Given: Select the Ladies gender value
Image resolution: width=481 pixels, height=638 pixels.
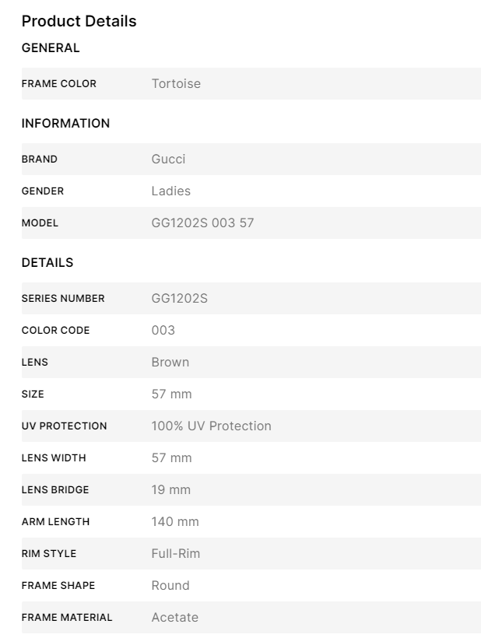Looking at the screenshot, I should (170, 191).
